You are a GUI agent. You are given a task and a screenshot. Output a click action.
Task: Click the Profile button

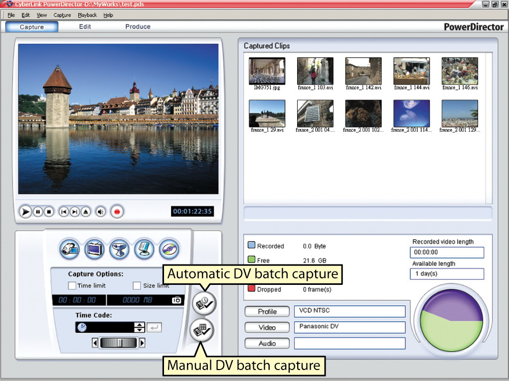tap(267, 312)
